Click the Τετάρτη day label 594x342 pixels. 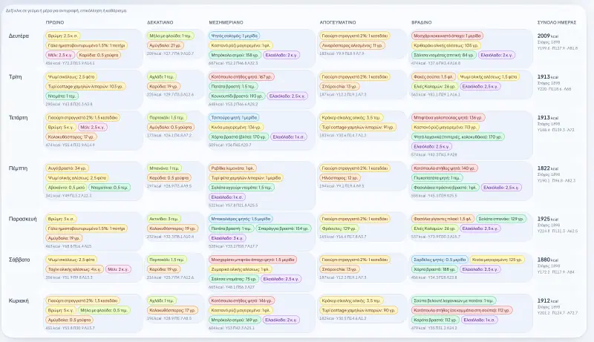[x=18, y=118]
